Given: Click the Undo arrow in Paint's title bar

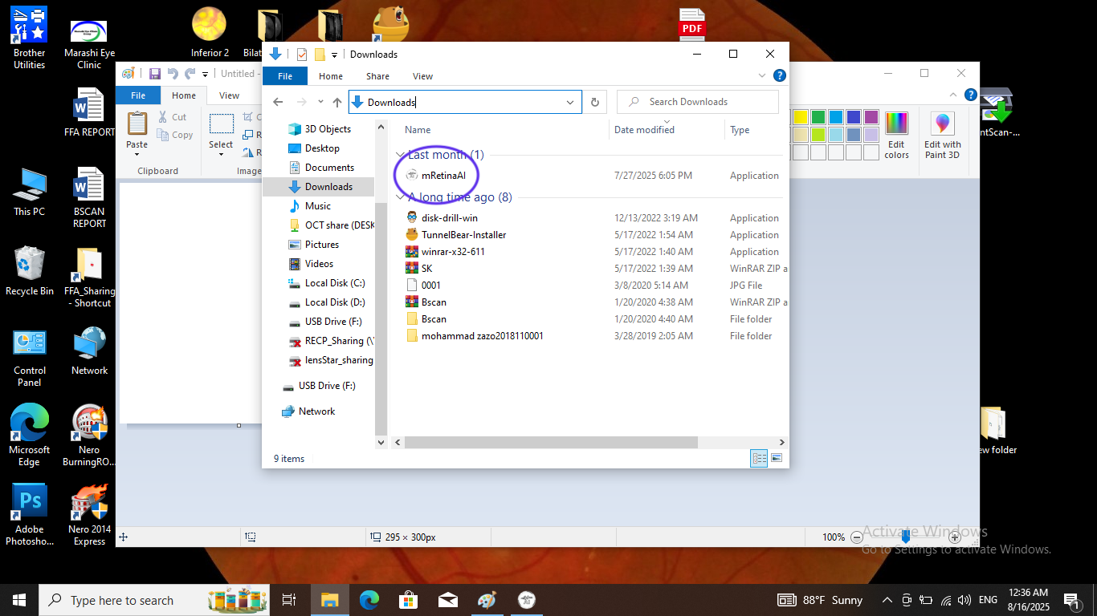Looking at the screenshot, I should pos(173,74).
